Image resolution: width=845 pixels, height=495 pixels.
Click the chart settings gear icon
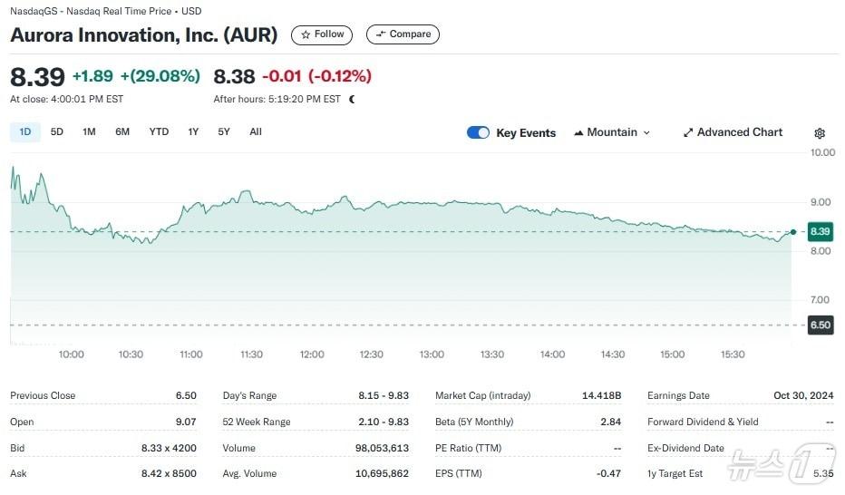pyautogui.click(x=820, y=133)
